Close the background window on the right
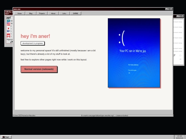 (183, 16)
